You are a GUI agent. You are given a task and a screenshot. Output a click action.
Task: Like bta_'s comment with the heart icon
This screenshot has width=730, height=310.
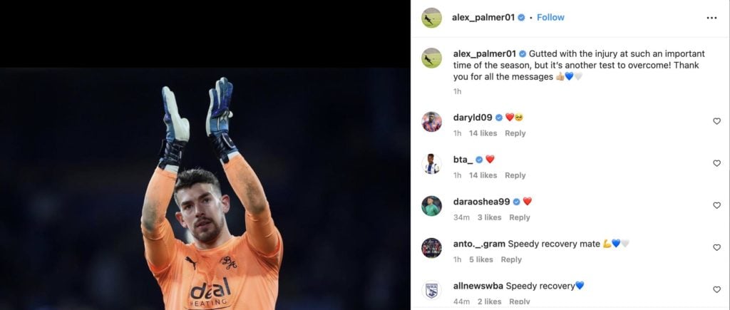click(716, 163)
